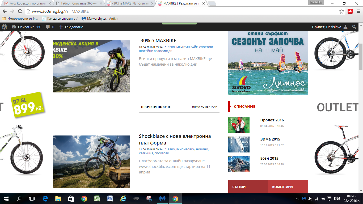Click Създаване in the admin bar
Screen dimensions: 363x204
point(71,27)
